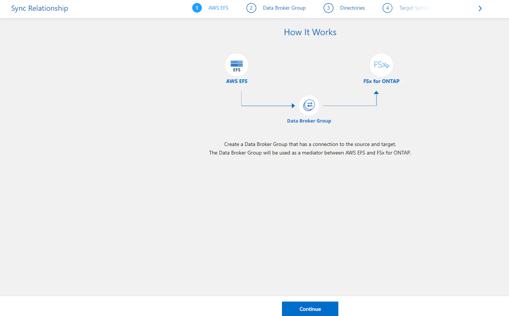Select the AWS EFS step tab
The width and height of the screenshot is (509, 316).
pyautogui.click(x=218, y=8)
